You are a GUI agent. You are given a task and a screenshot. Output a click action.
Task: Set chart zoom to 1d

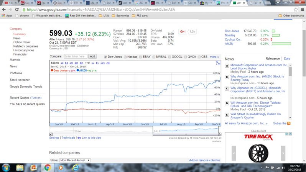[x=62, y=63]
